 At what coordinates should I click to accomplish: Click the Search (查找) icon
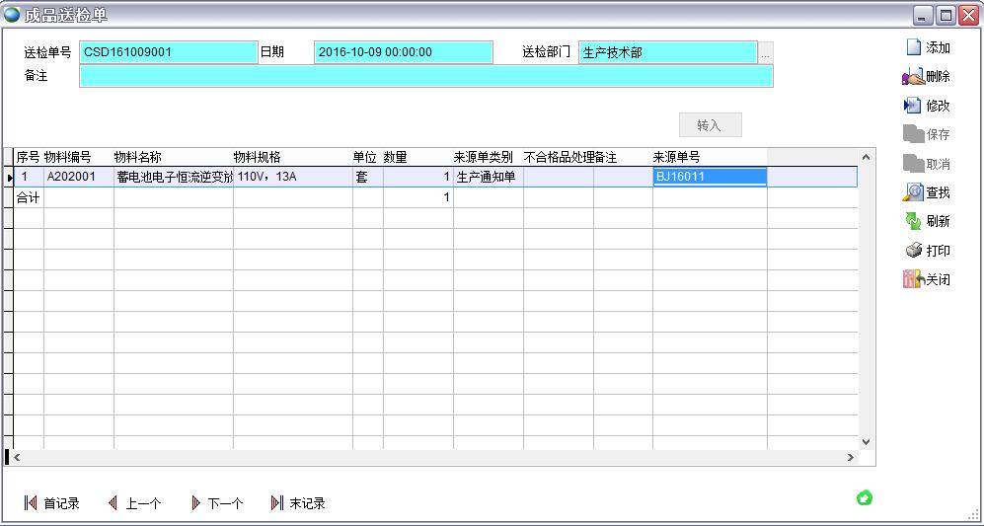[913, 192]
